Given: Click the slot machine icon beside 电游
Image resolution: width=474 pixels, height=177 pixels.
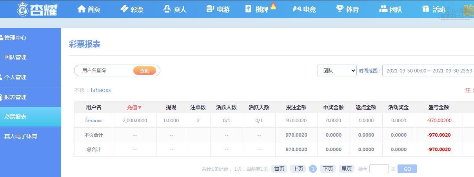Looking at the screenshot, I should click(211, 9).
